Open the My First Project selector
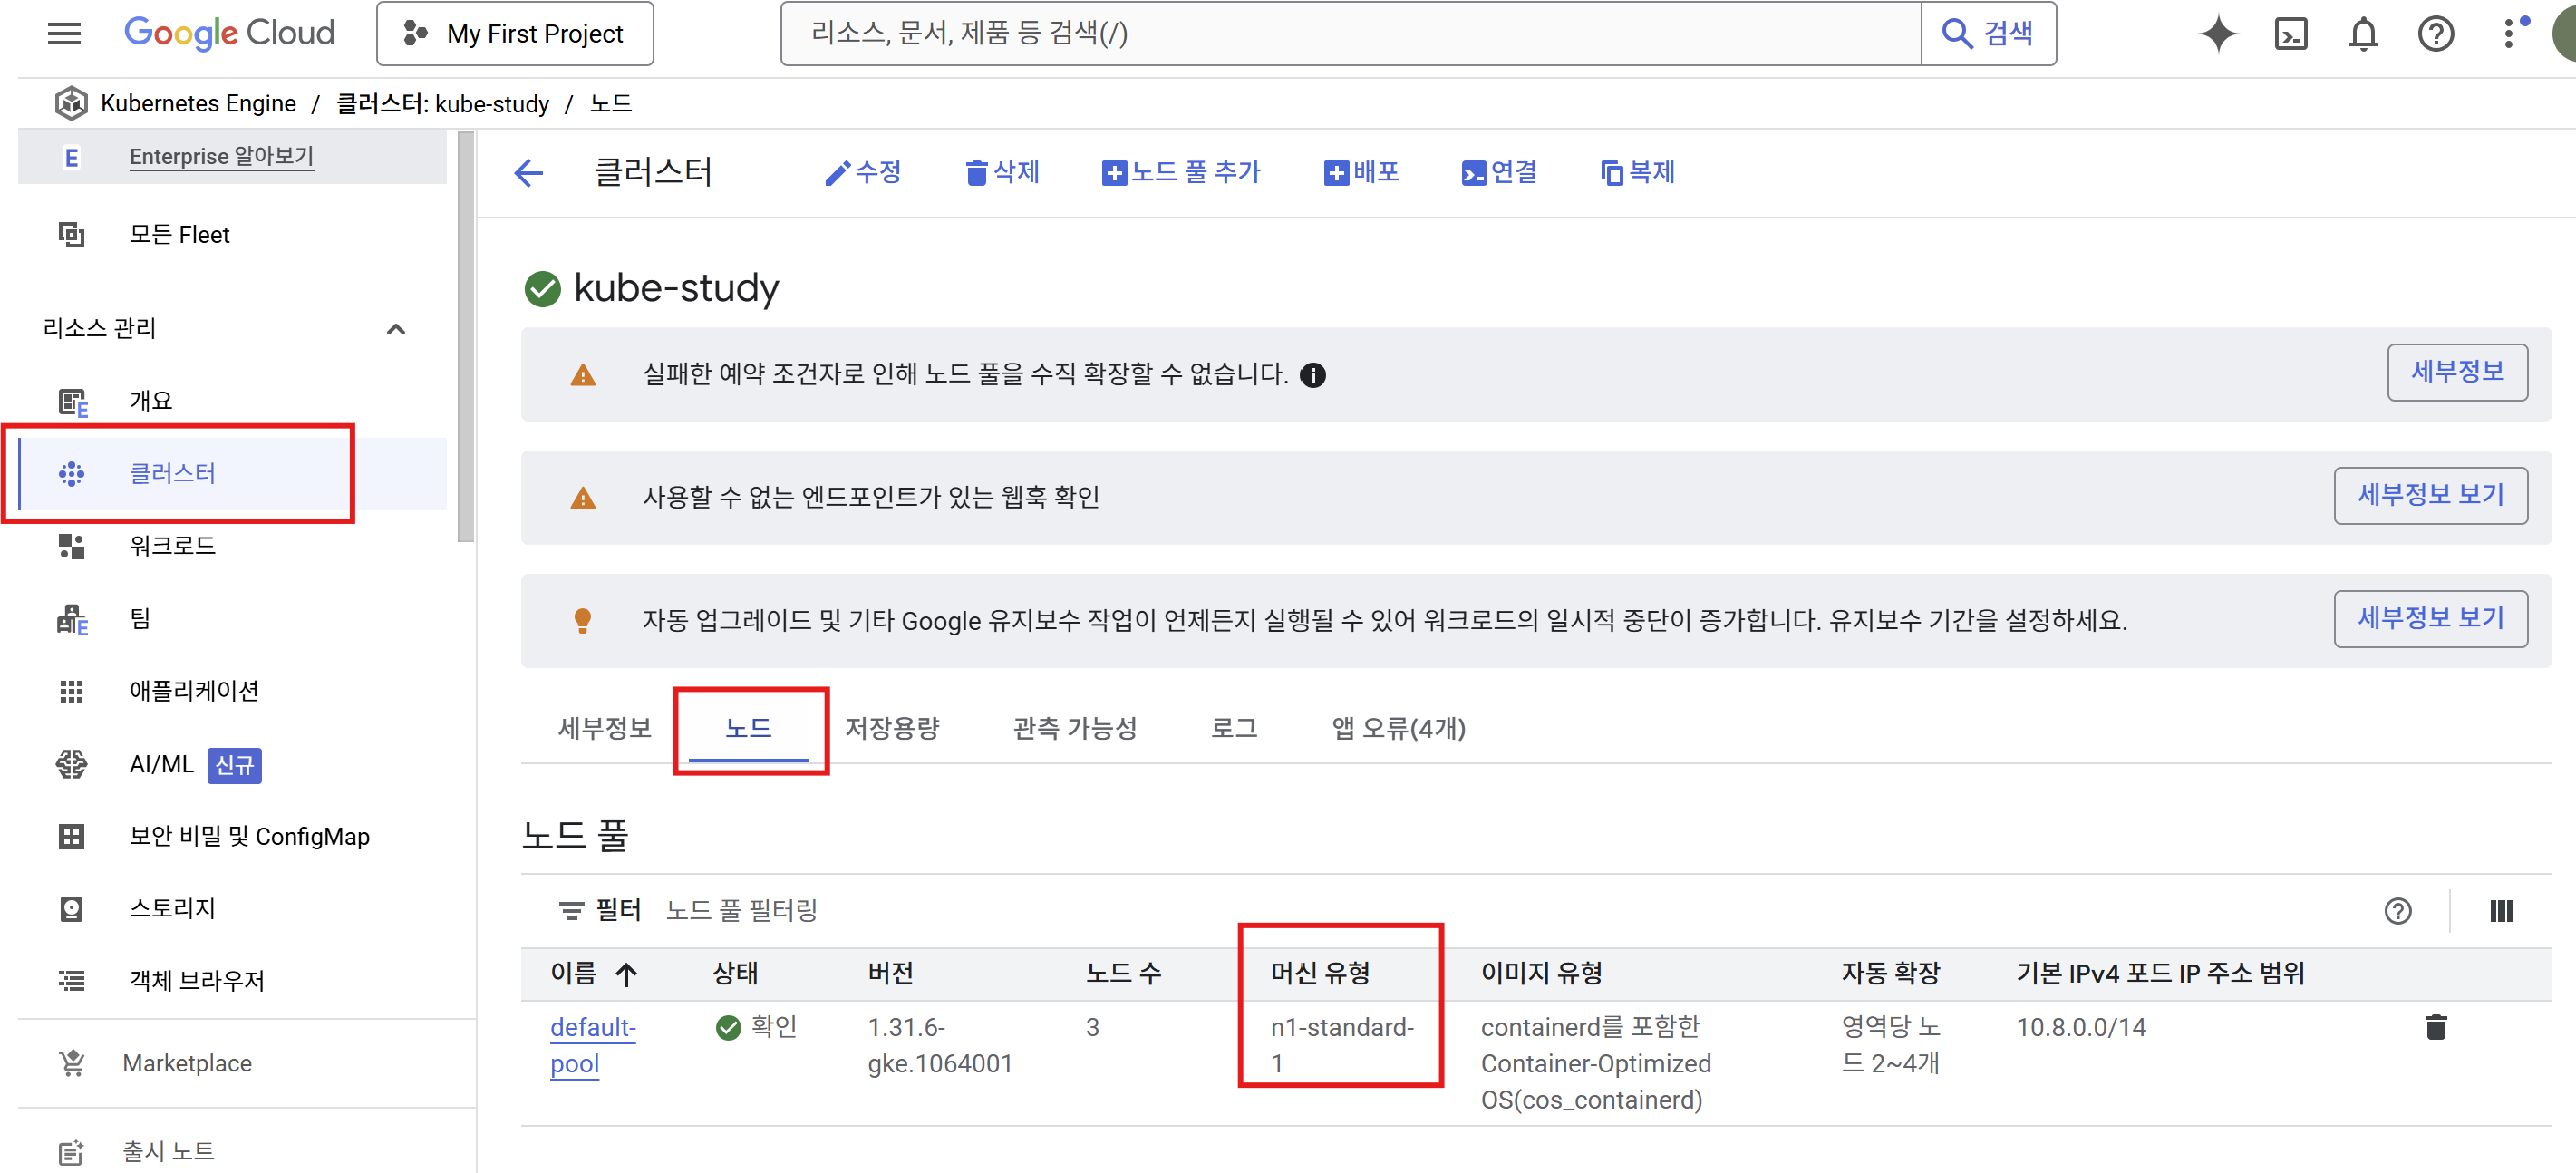The height and width of the screenshot is (1173, 2576). tap(515, 34)
